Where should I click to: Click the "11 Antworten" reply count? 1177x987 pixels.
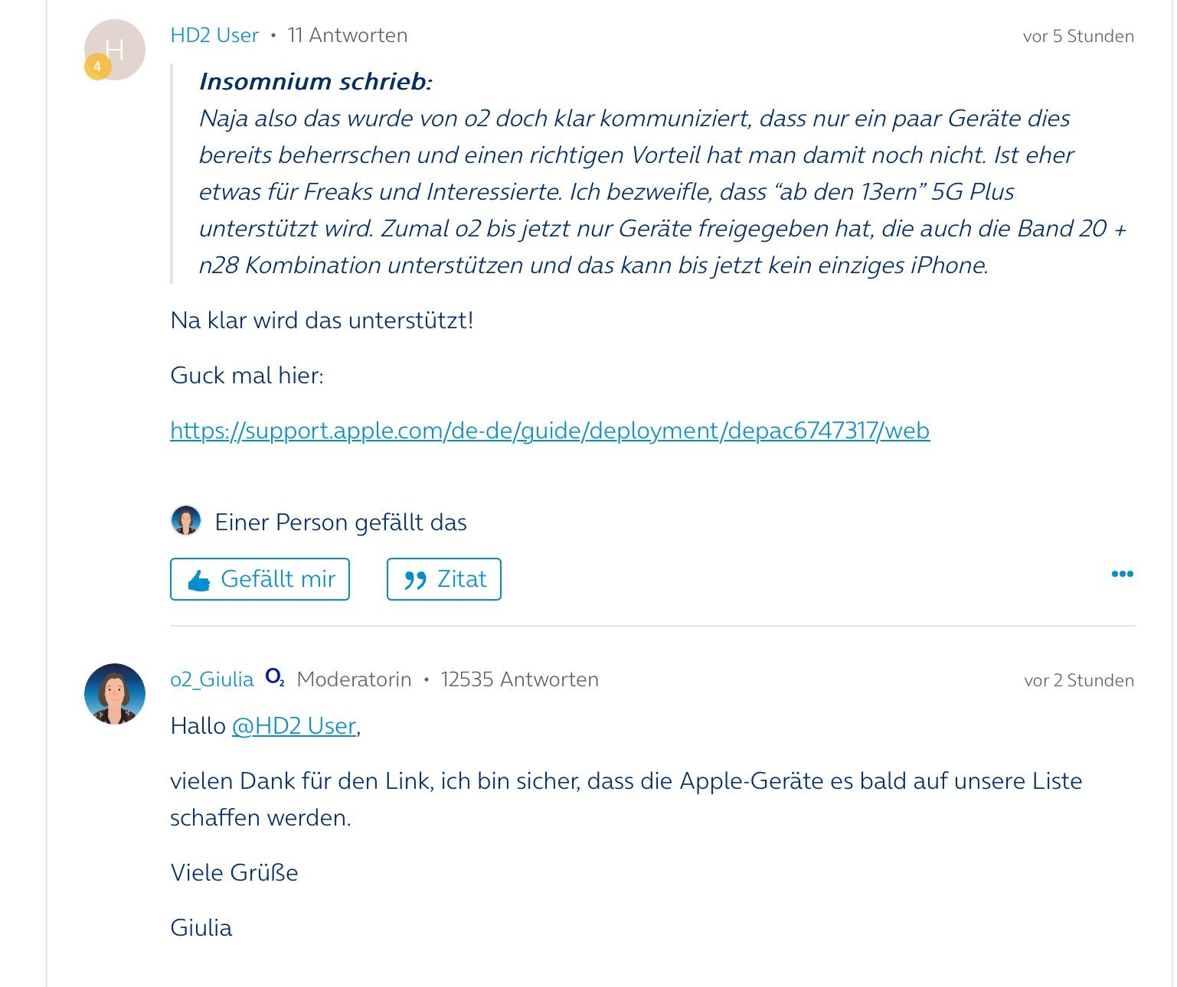[x=347, y=35]
